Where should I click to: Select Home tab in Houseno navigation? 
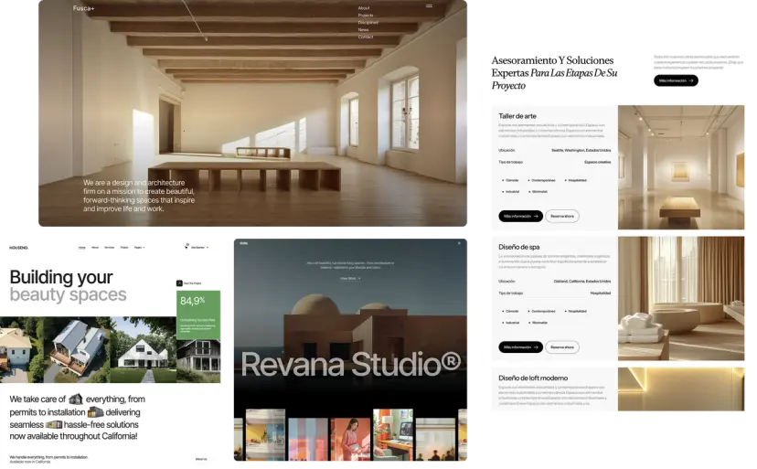coord(82,248)
